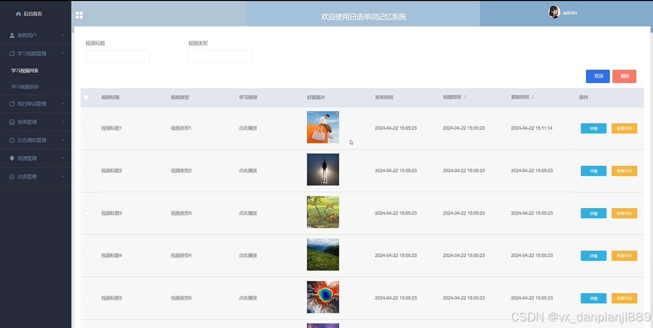
Task: Click the icon beside 每日单词管理
Action: point(13,104)
